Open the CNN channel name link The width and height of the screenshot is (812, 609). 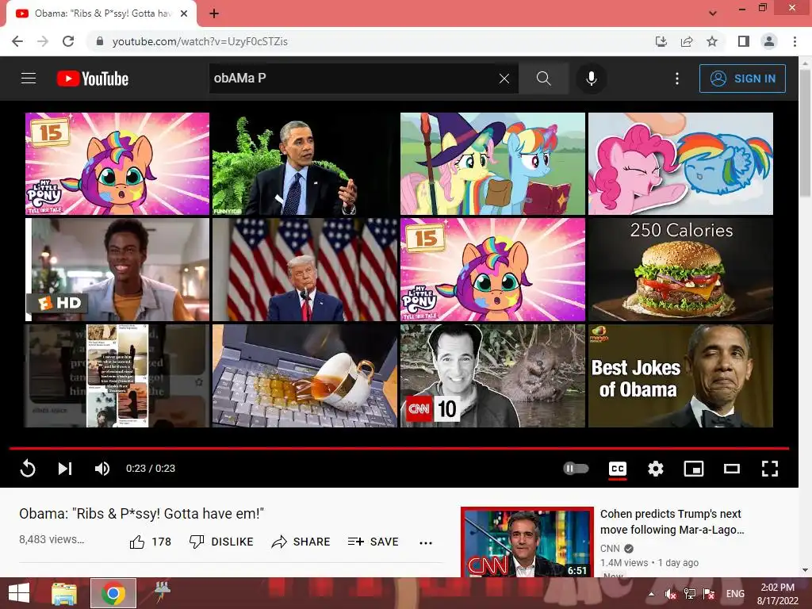tap(610, 549)
